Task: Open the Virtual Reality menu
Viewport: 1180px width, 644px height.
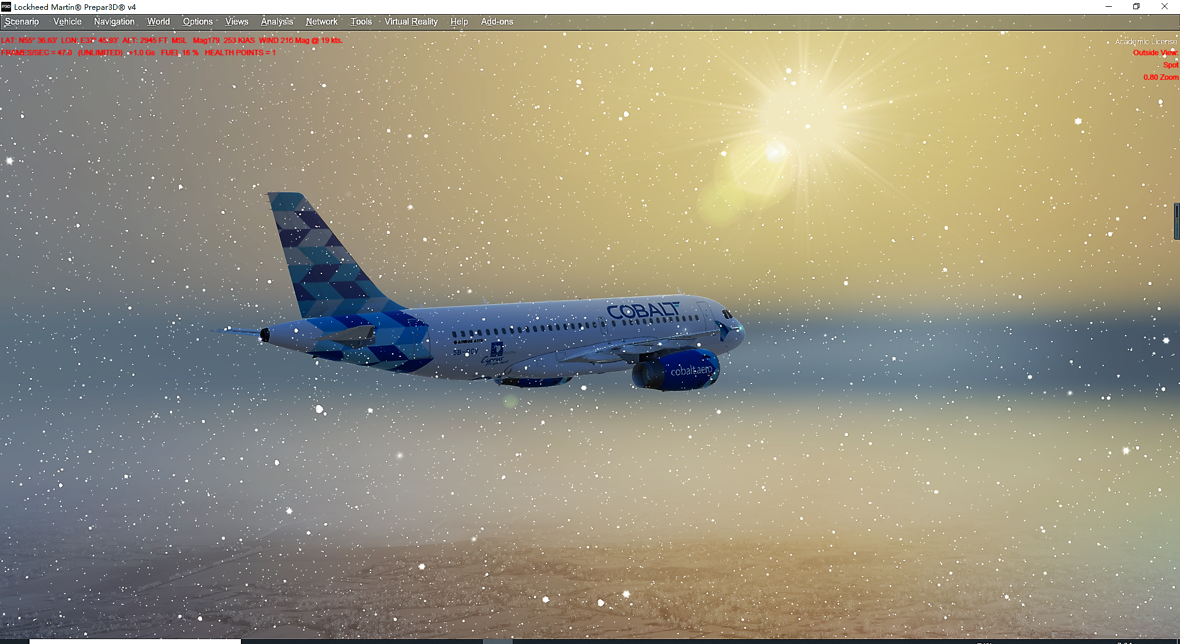Action: [x=411, y=22]
